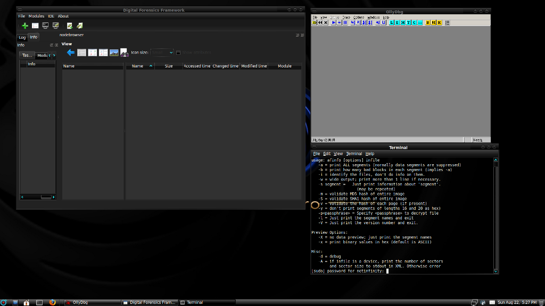Click the Size column header
Viewport: 545px width, 306px height.
click(168, 66)
